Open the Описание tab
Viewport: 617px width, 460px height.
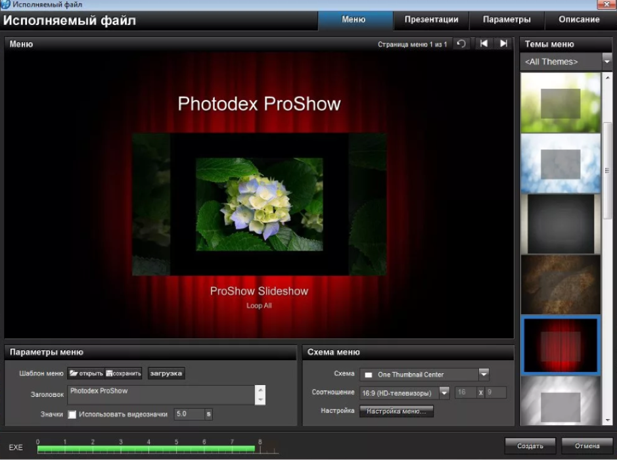pyautogui.click(x=579, y=20)
